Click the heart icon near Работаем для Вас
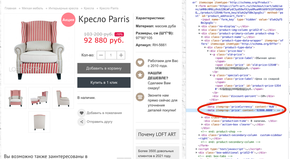Screen dimensions: 290x159 140,62
